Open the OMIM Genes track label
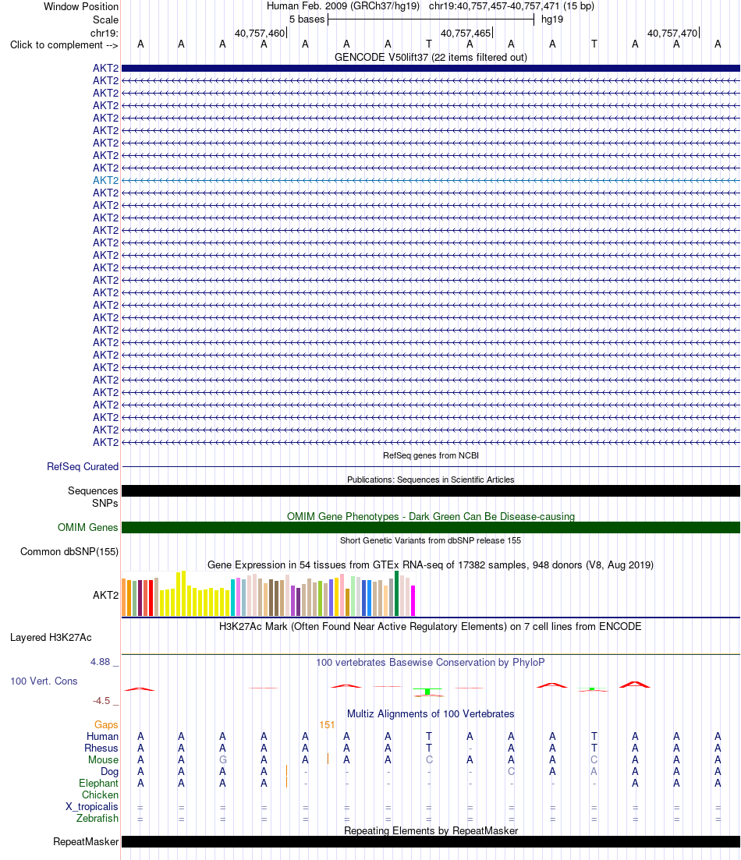Image resolution: width=741 pixels, height=860 pixels. click(x=88, y=528)
